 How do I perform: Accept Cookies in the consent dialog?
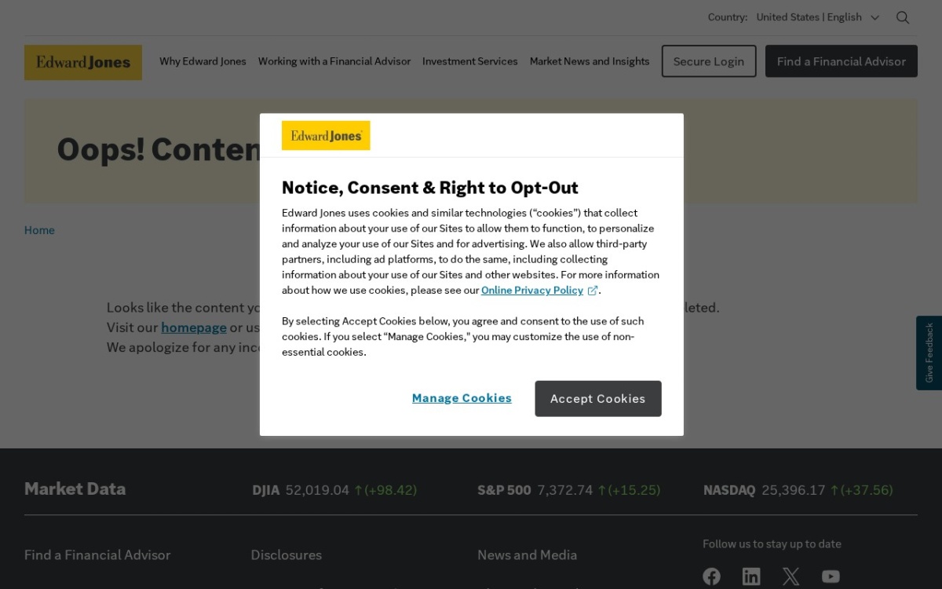[598, 399]
